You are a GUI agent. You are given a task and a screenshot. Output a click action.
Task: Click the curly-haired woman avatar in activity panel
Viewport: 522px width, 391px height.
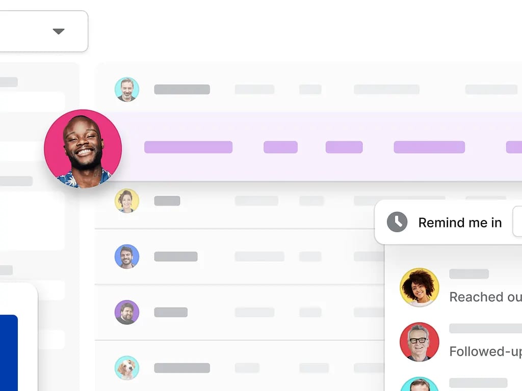point(420,287)
